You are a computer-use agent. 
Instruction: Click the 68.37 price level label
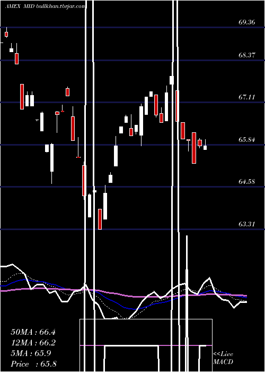tap(247, 55)
